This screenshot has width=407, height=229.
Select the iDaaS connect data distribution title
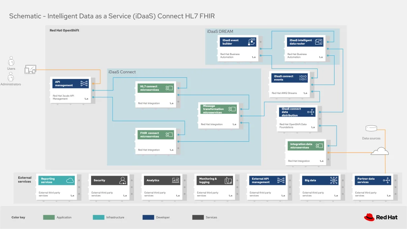pyautogui.click(x=291, y=112)
